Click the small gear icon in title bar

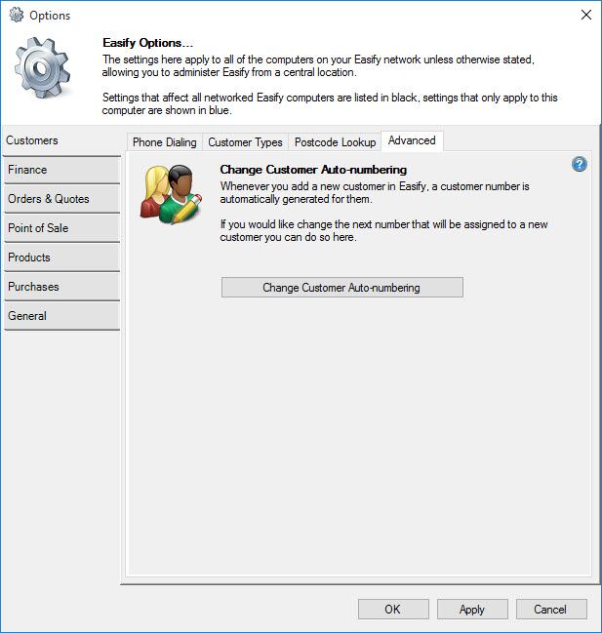point(16,15)
